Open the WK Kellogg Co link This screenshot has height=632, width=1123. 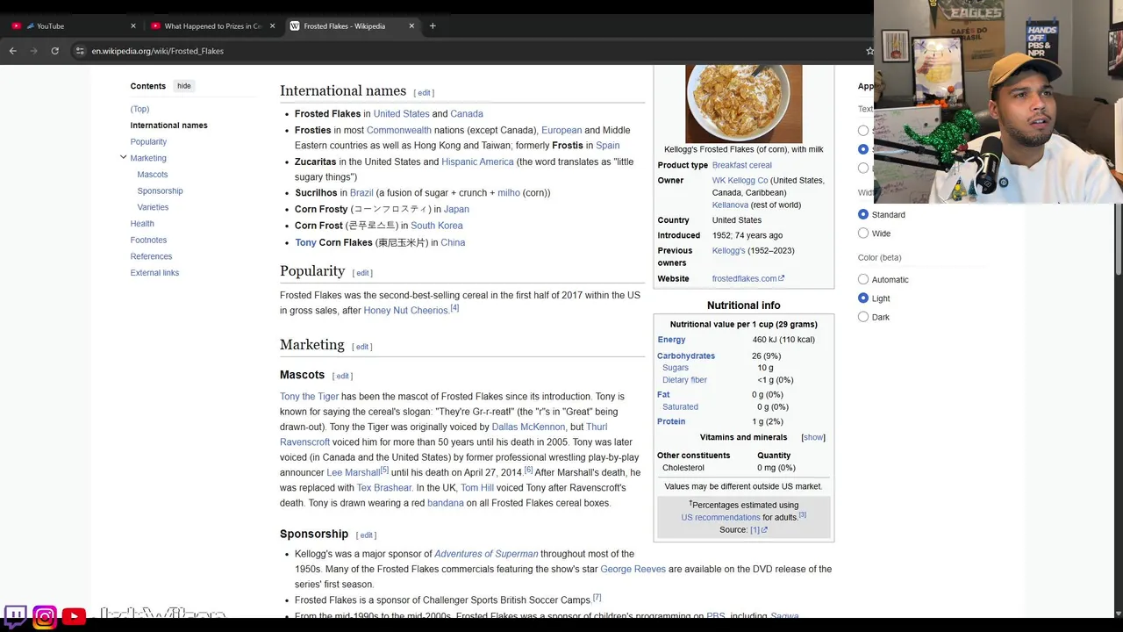point(740,181)
